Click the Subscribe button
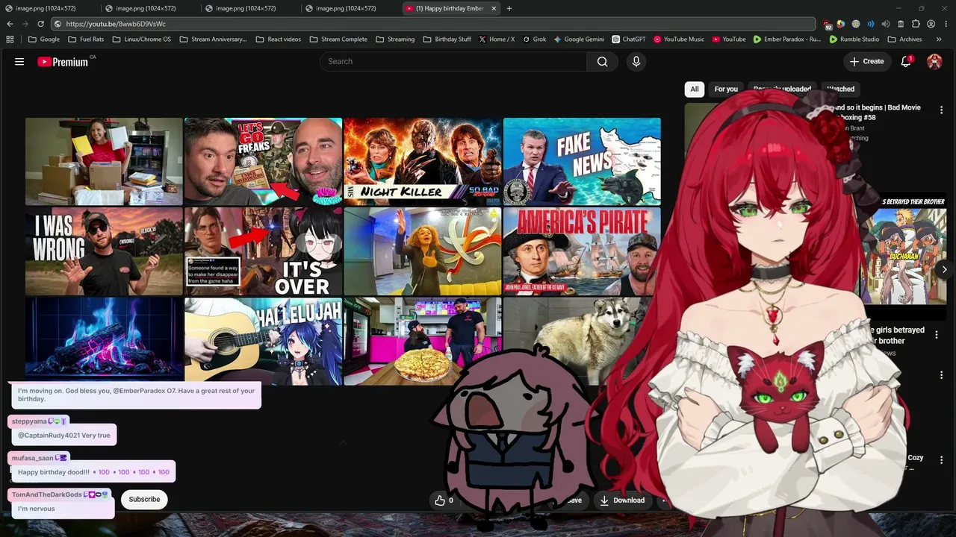 144,499
